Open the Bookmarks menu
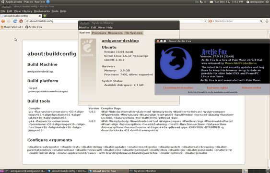This screenshot has height=173, width=270. point(42,11)
